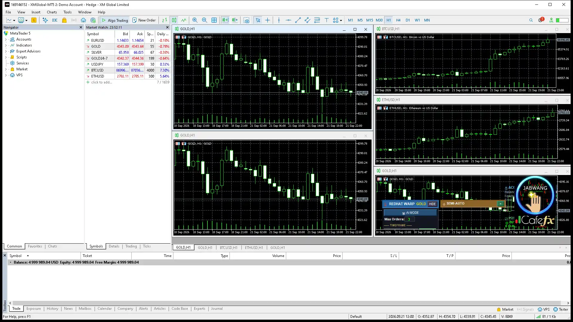The height and width of the screenshot is (322, 573).
Task: Take a chart screenshot with camera icon
Action: coord(247,20)
